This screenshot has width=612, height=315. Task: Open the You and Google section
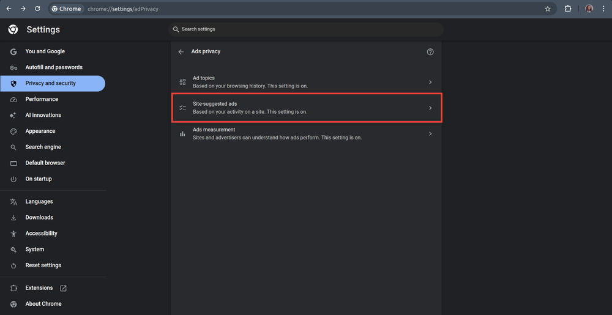click(45, 51)
